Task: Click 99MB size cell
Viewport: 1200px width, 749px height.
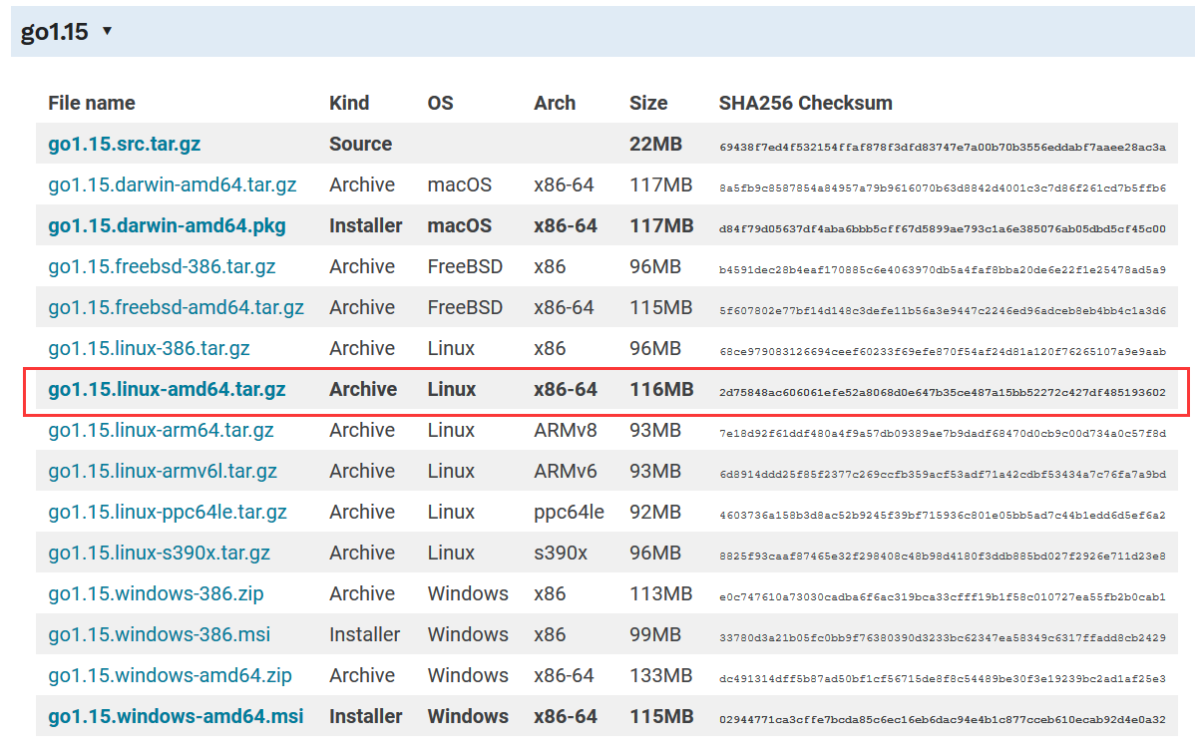Action: click(x=655, y=634)
